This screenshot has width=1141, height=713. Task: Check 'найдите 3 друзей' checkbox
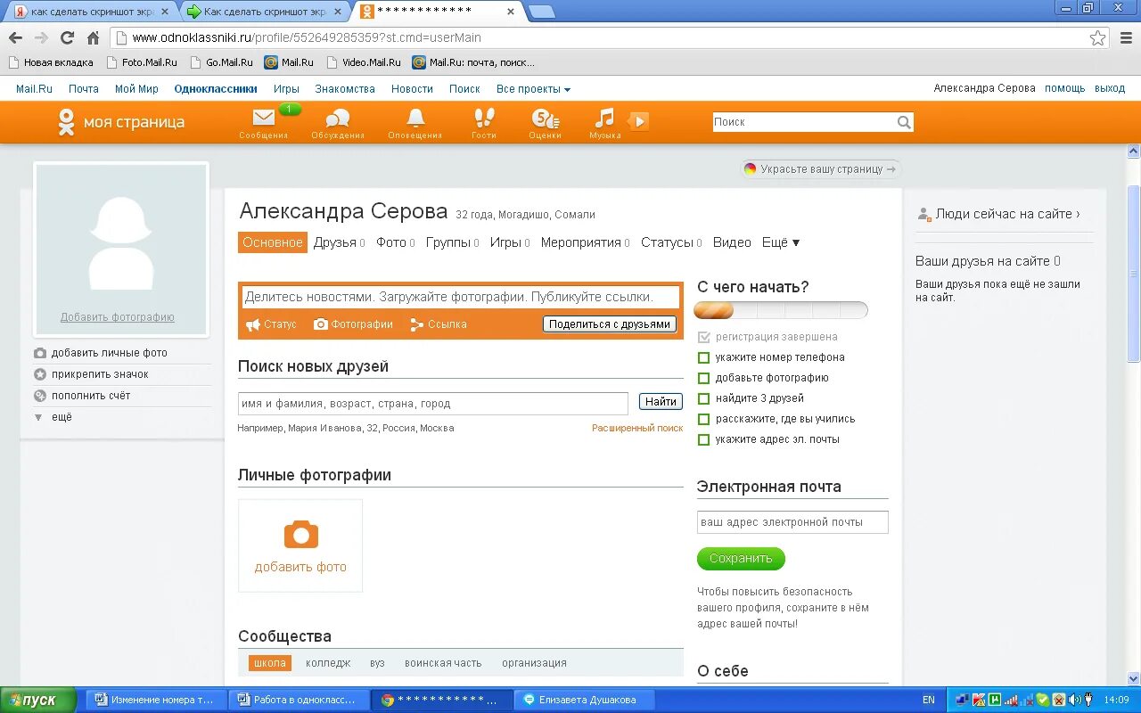[x=703, y=398]
